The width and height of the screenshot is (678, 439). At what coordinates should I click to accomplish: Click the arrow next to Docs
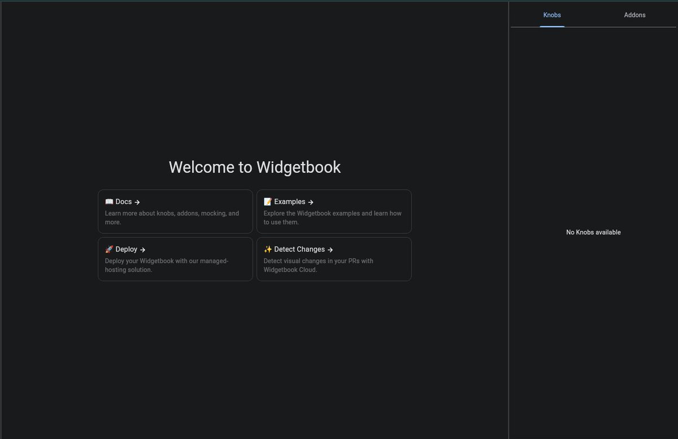point(137,202)
